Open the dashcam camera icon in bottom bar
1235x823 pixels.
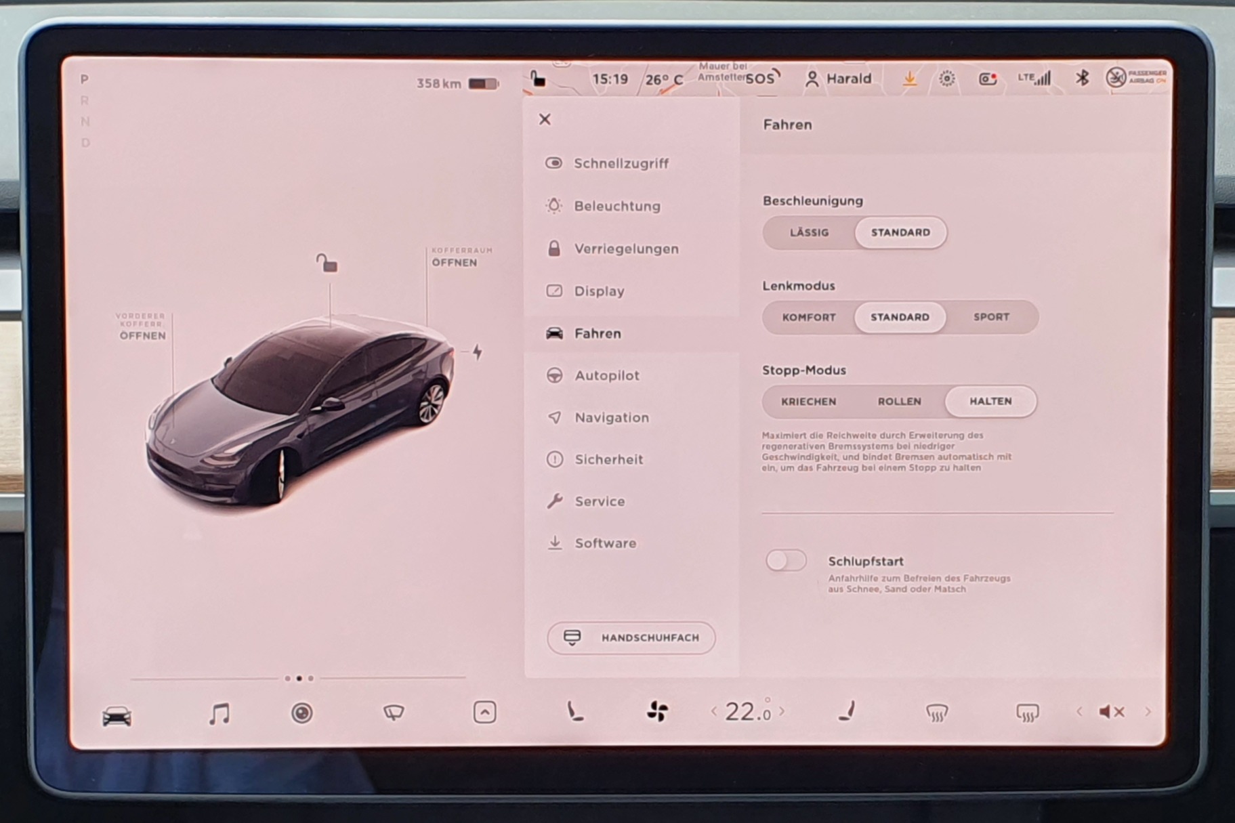[x=301, y=713]
